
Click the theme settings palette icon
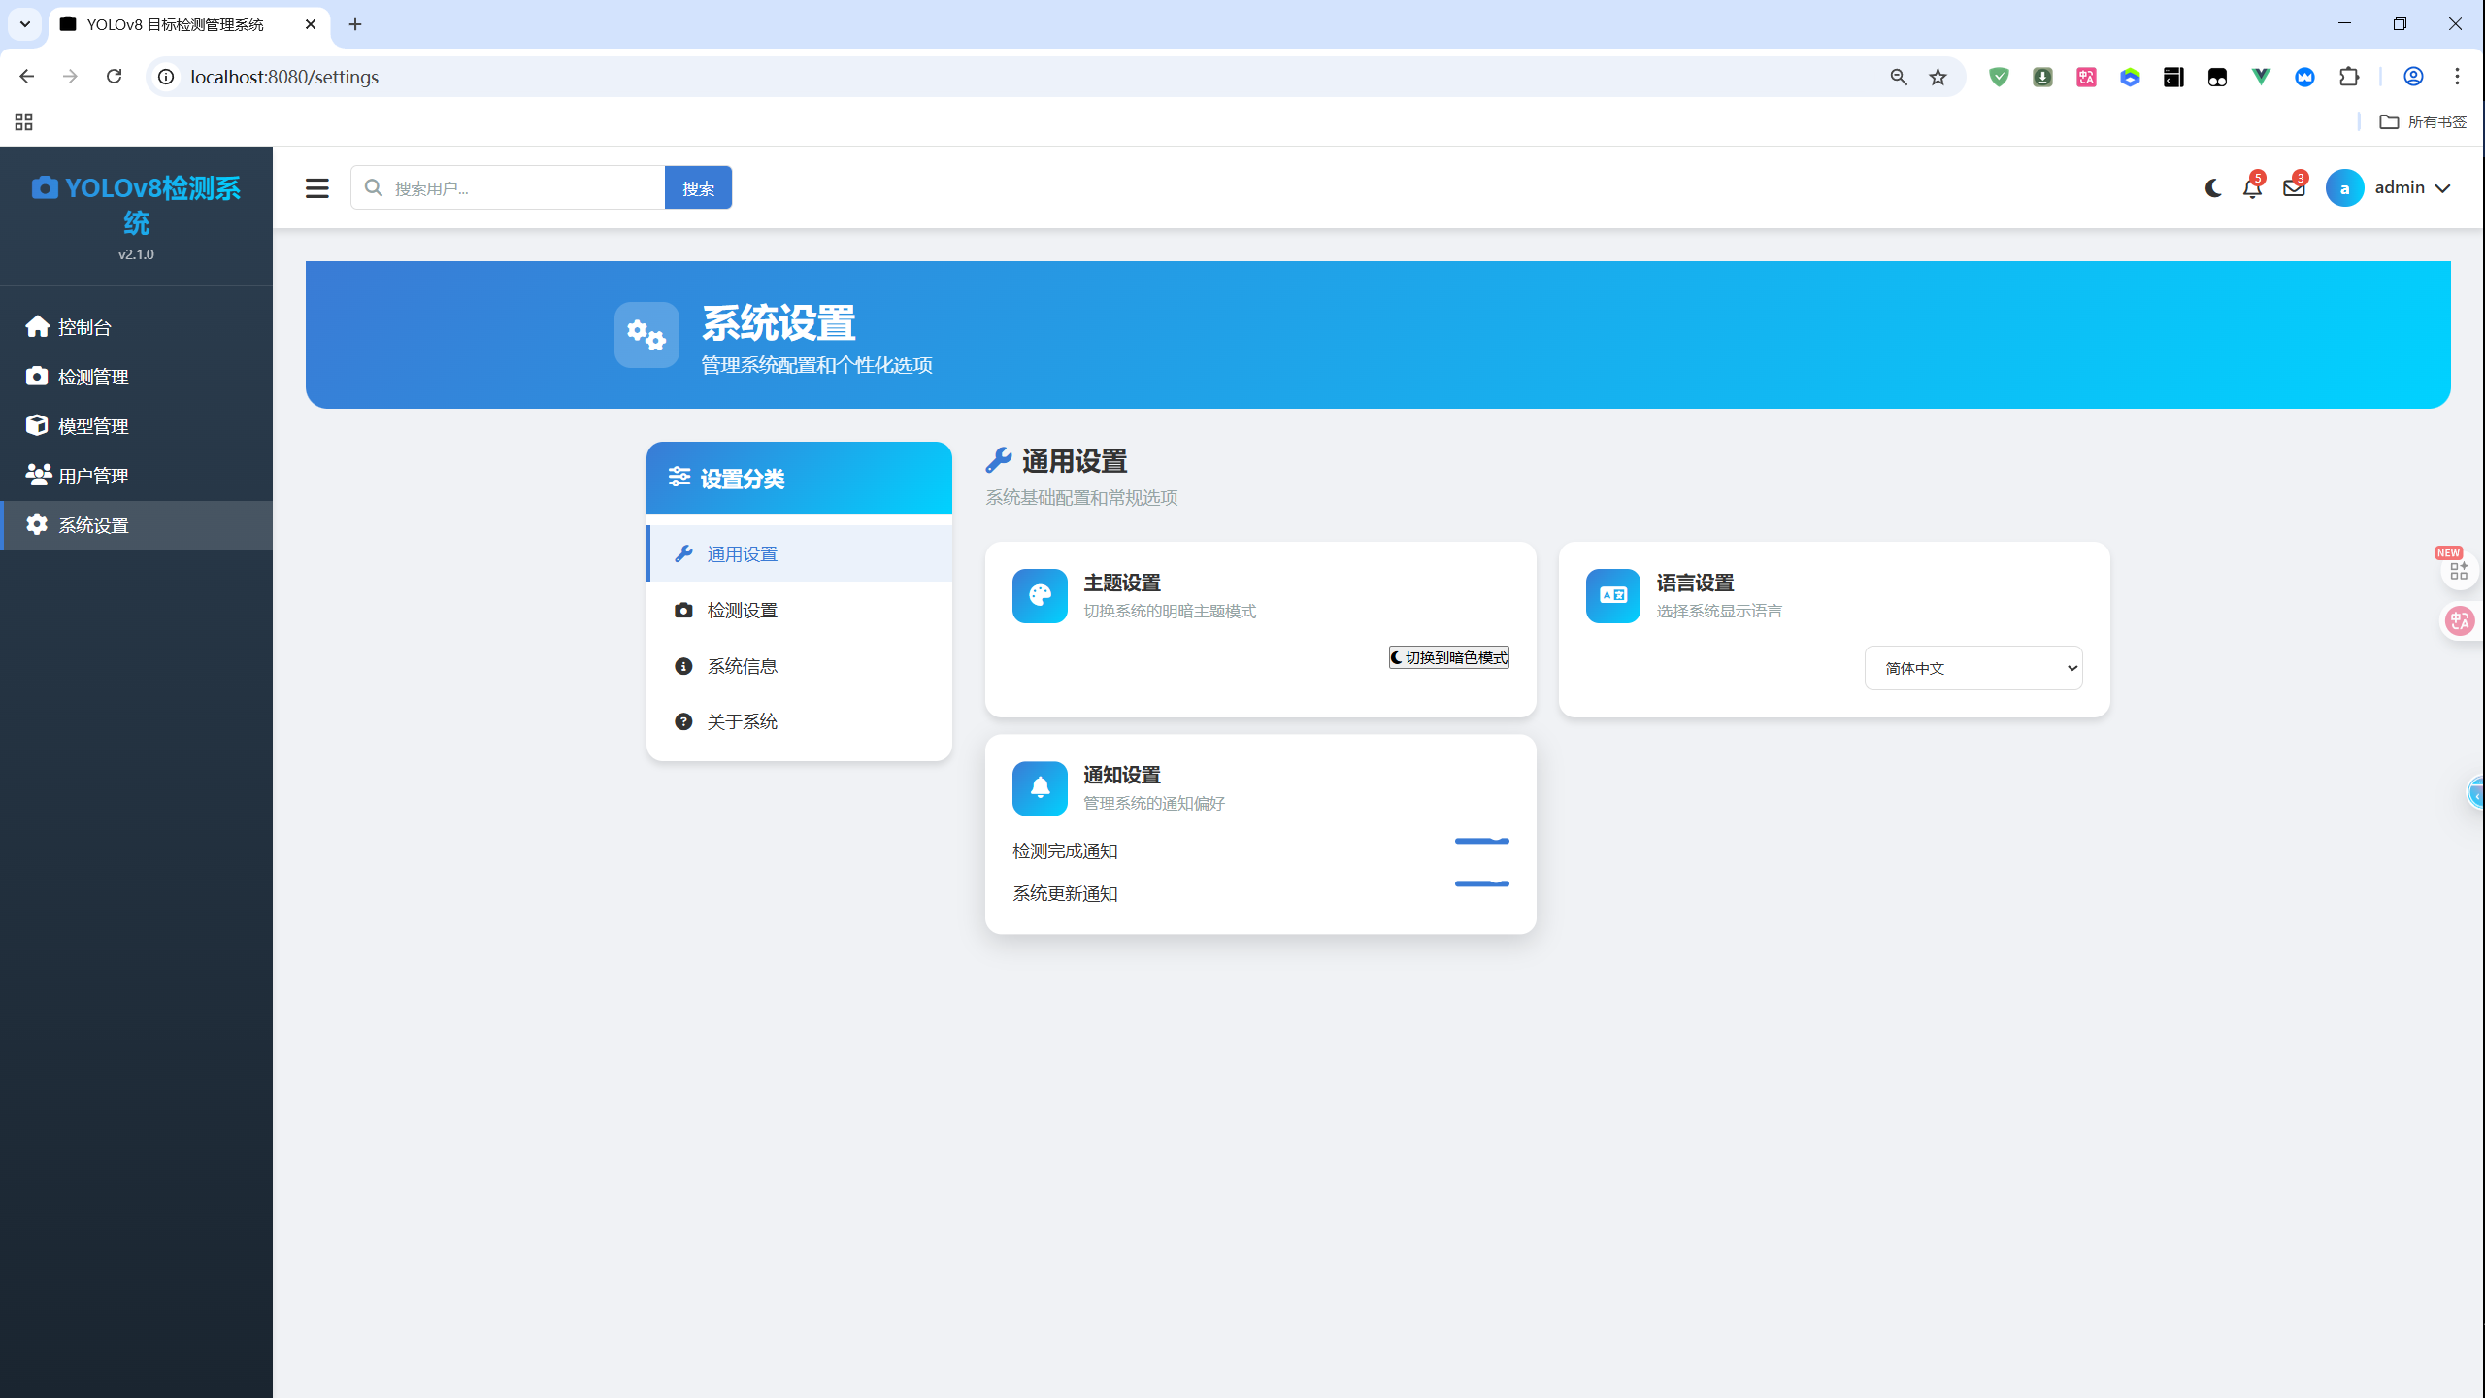coord(1040,595)
